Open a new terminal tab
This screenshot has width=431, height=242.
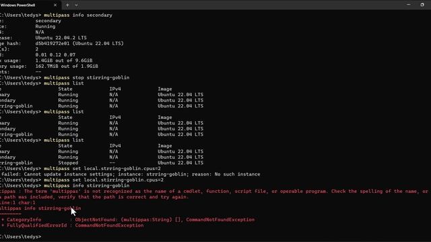[67, 5]
